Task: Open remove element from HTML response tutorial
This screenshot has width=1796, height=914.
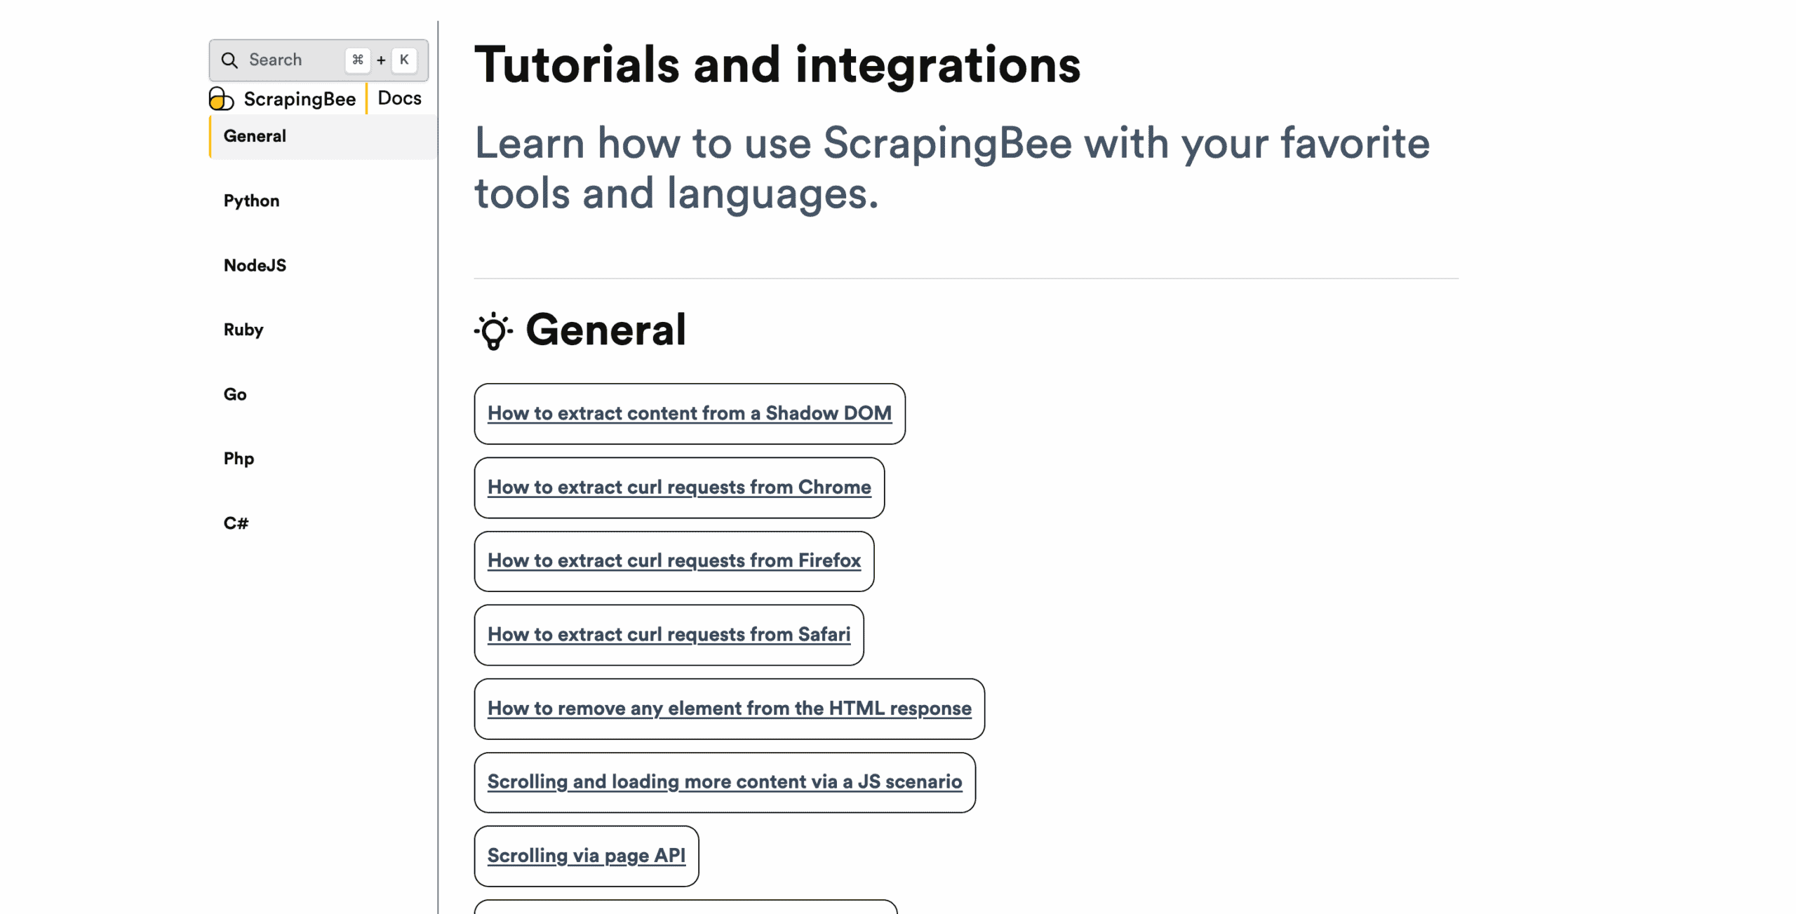Action: tap(729, 708)
